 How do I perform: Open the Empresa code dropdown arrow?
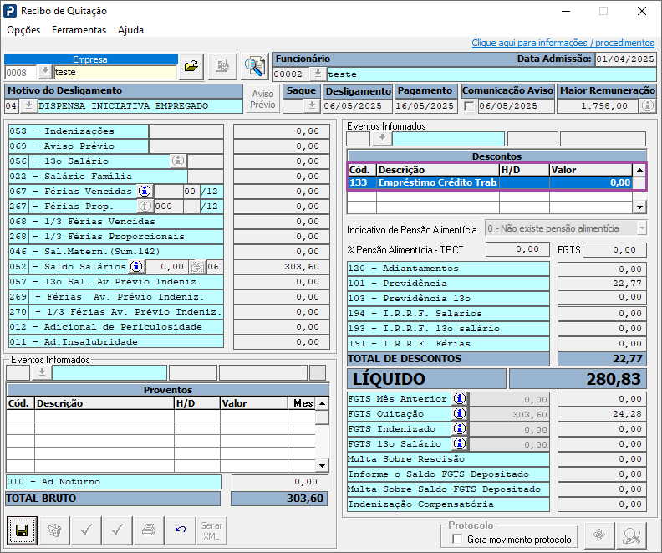45,72
